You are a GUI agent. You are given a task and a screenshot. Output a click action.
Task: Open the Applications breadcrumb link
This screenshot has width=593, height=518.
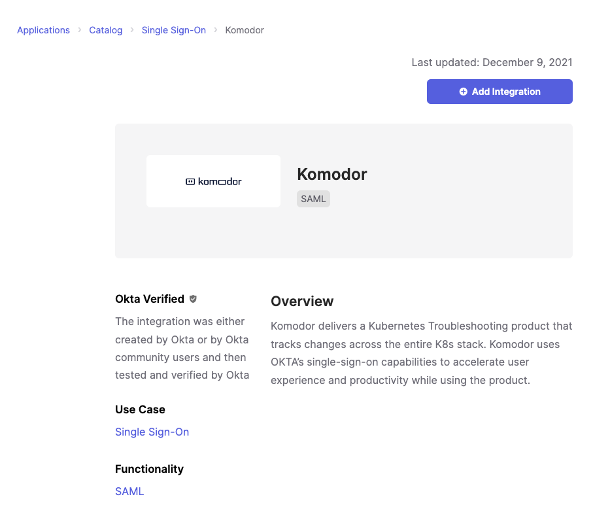coord(44,30)
